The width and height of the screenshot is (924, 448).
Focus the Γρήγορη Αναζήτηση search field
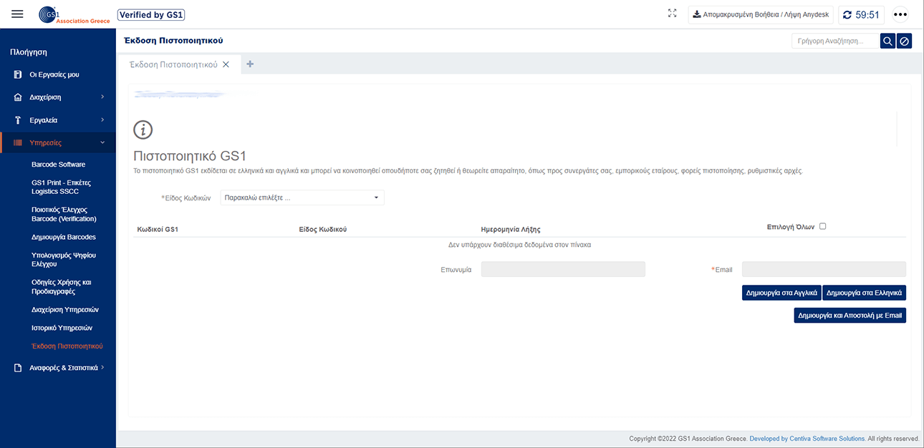coord(835,42)
